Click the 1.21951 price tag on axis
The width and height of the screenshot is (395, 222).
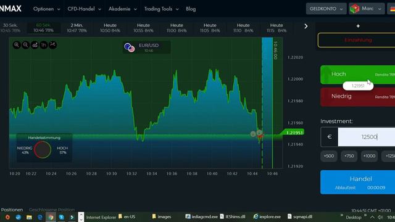tap(294, 133)
